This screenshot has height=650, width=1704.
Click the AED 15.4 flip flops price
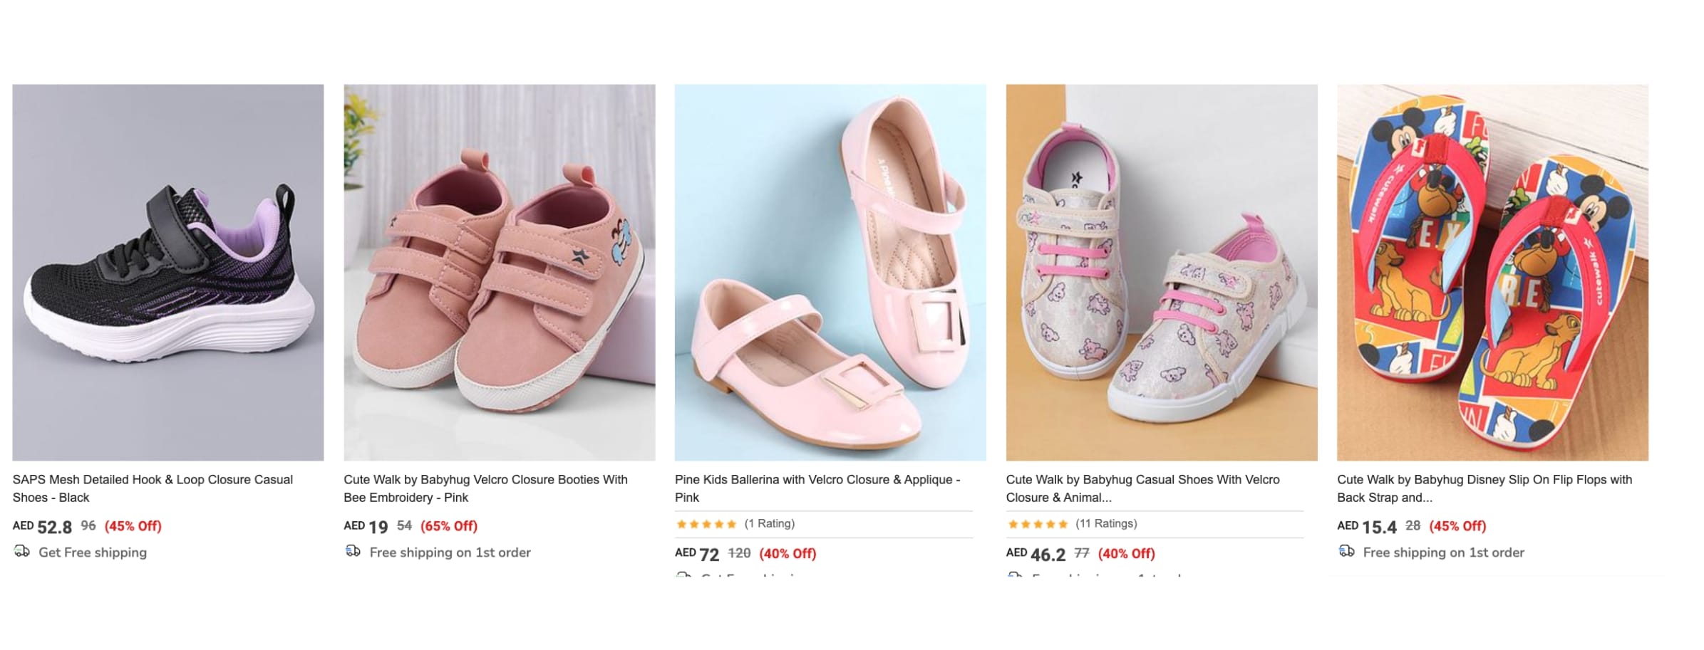[1368, 527]
